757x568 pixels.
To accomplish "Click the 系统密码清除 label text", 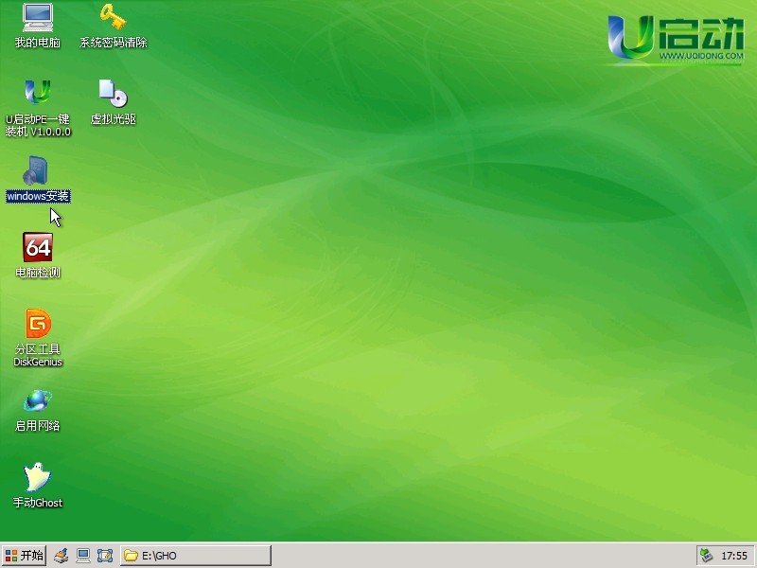I will click(x=113, y=43).
